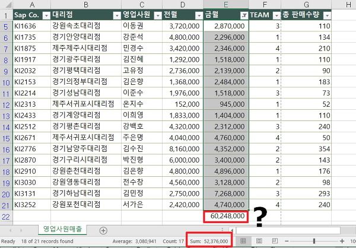Click cell 이준수

tap(142, 93)
